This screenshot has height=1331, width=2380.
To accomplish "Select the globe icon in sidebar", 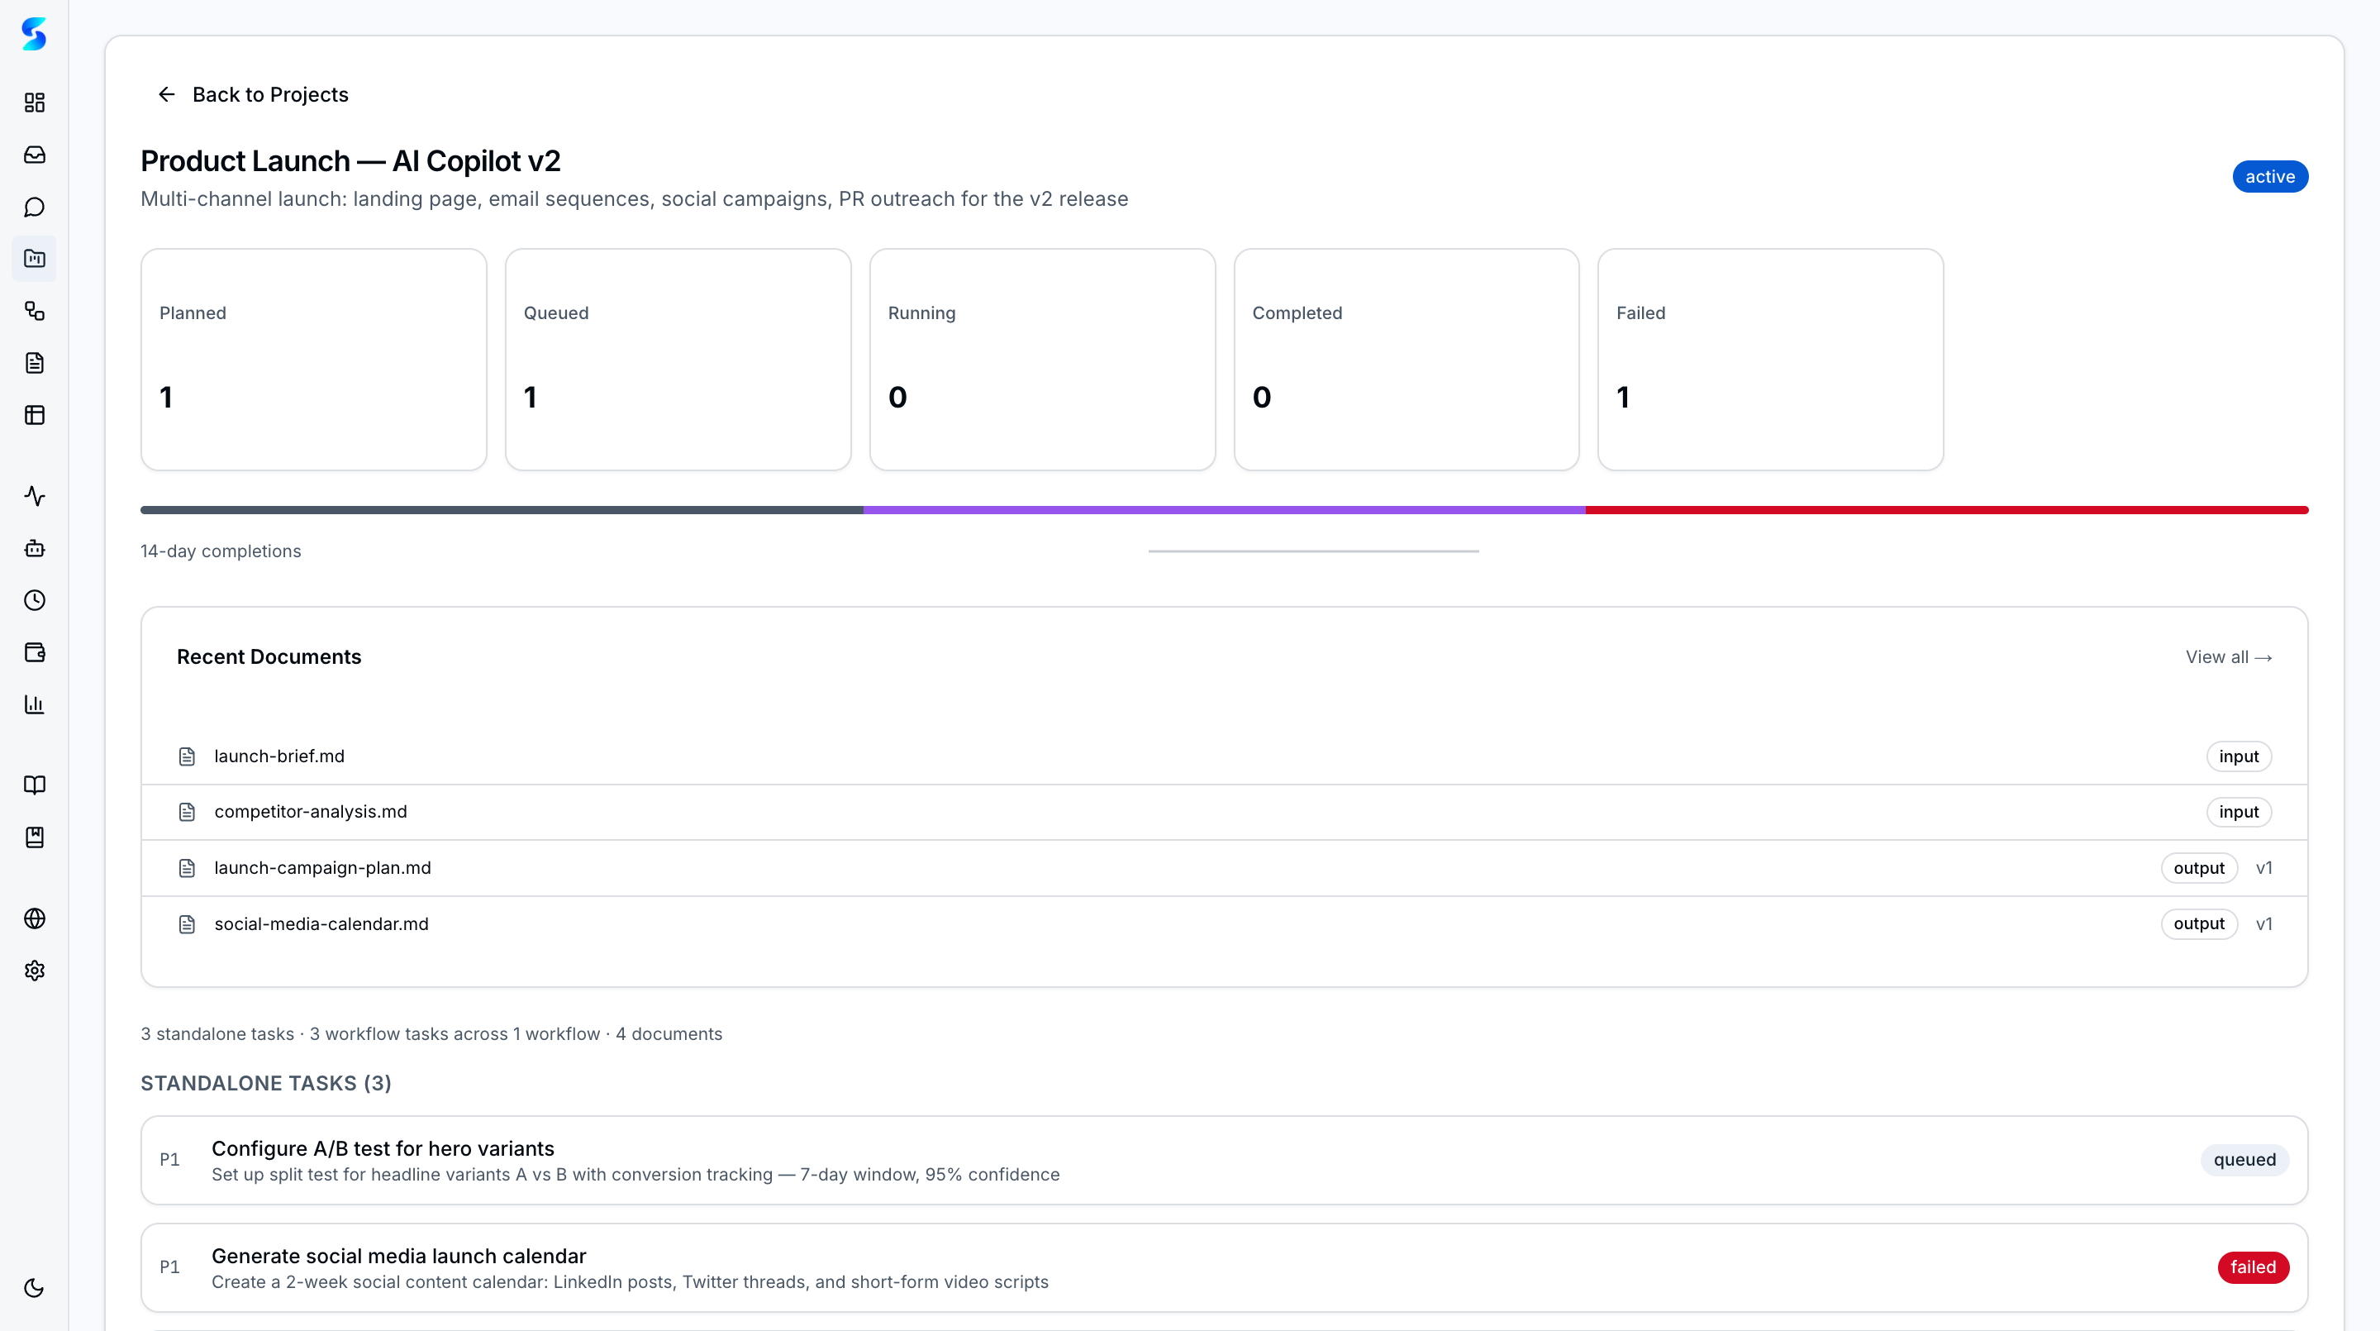I will 34,918.
